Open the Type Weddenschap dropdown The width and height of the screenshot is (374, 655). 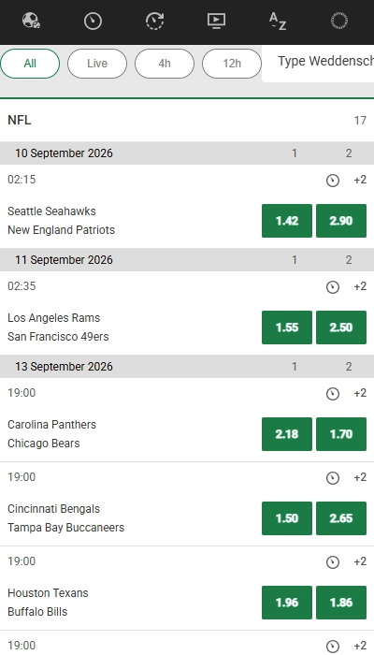click(x=318, y=64)
